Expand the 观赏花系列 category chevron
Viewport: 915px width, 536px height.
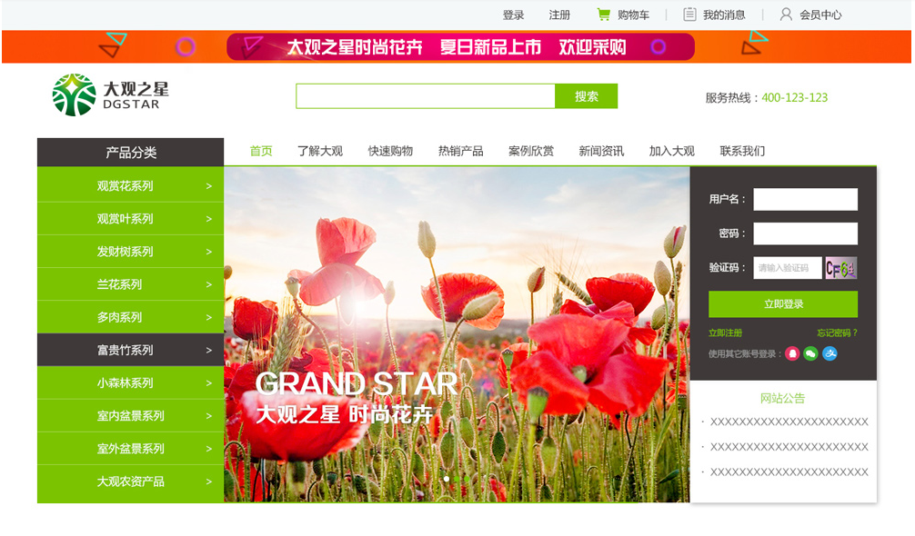[210, 185]
